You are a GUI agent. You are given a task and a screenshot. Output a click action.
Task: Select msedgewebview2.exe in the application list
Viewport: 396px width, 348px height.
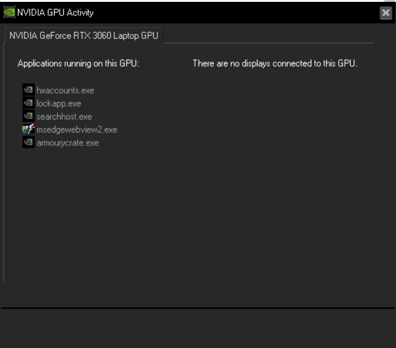pyautogui.click(x=76, y=130)
